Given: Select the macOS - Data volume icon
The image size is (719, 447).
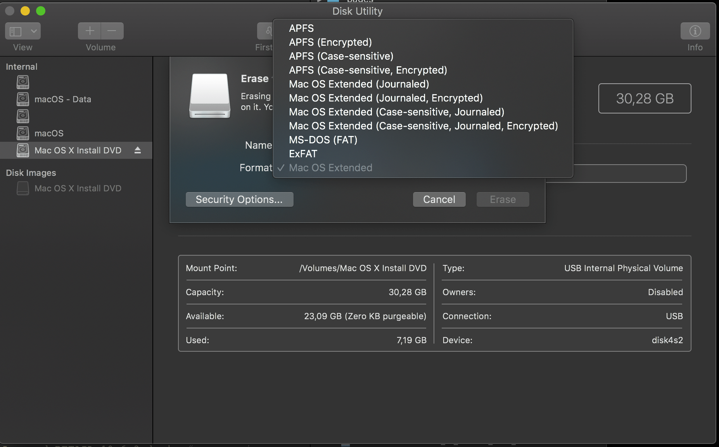Looking at the screenshot, I should (23, 99).
